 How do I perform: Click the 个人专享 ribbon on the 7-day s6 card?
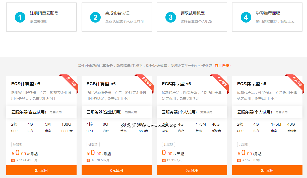221,82
